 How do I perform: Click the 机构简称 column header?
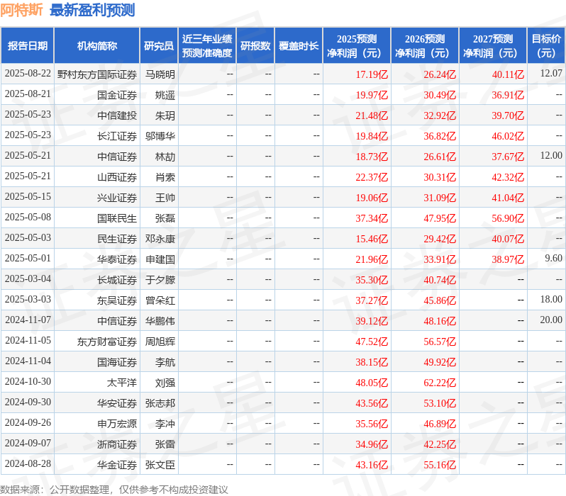coord(96,46)
